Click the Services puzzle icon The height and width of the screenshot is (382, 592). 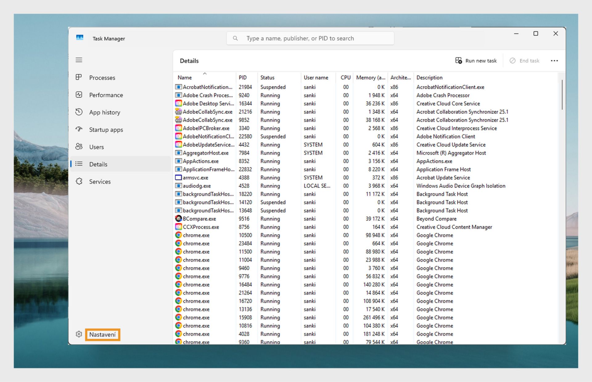tap(79, 181)
